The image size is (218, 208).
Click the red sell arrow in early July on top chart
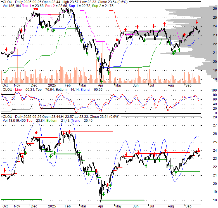(x=153, y=26)
